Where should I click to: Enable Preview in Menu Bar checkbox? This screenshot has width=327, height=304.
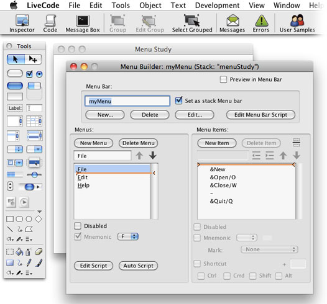click(223, 79)
